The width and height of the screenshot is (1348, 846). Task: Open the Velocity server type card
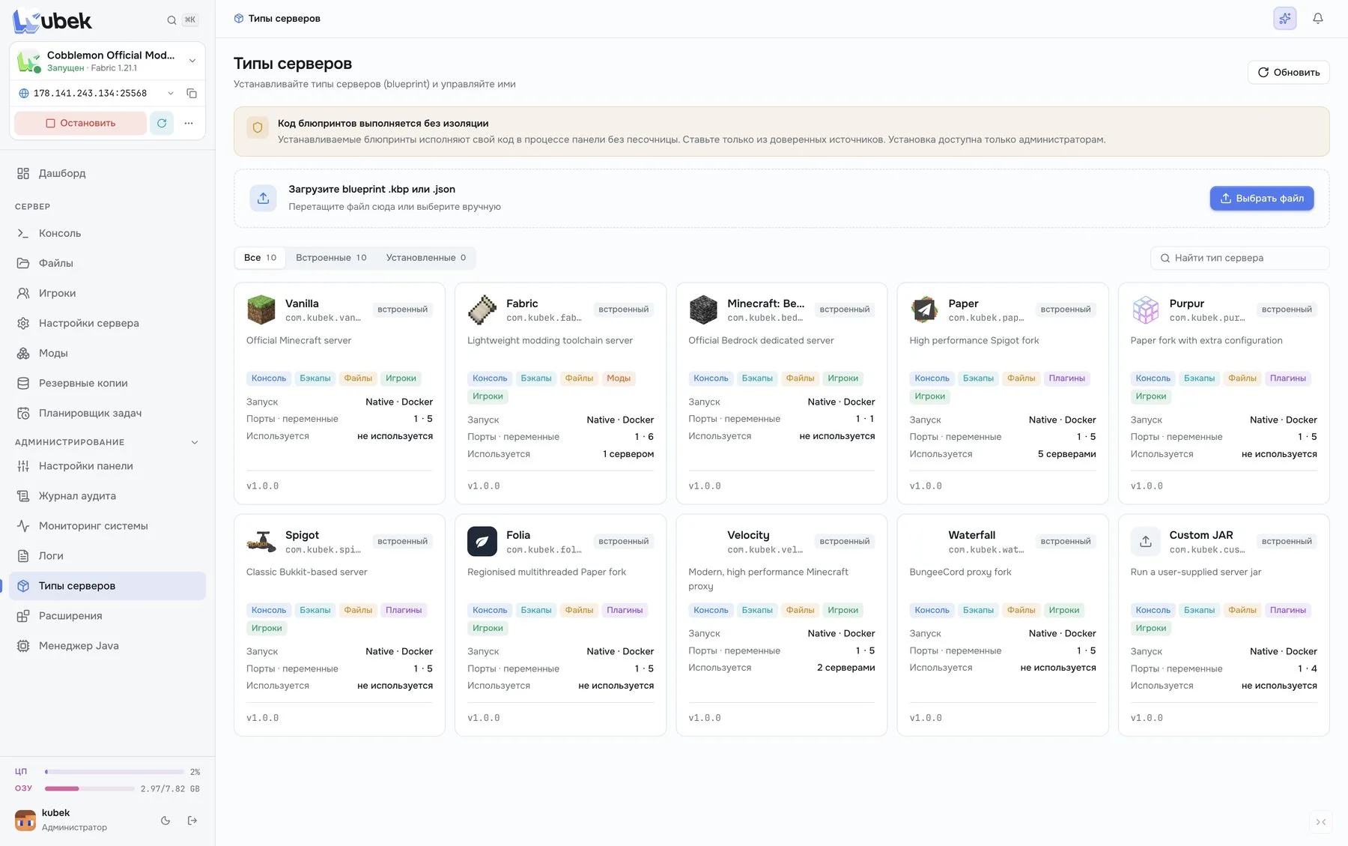pyautogui.click(x=781, y=625)
